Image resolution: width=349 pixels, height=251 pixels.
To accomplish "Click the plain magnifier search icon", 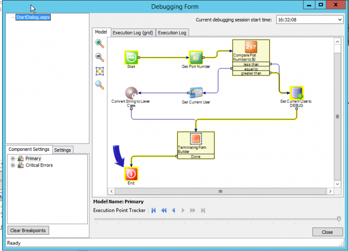I will click(x=99, y=85).
